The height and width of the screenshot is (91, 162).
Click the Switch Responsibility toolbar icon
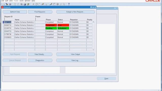[x=22, y=4]
